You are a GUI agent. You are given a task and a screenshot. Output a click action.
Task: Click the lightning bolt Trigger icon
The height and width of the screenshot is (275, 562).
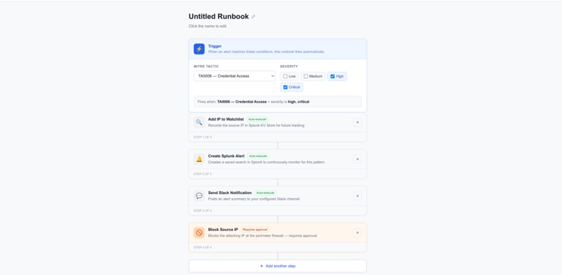(199, 49)
